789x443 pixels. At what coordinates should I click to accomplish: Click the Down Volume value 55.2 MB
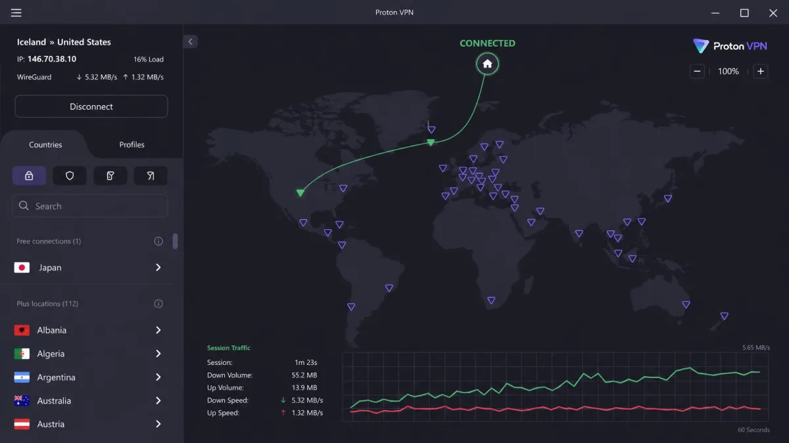point(304,375)
